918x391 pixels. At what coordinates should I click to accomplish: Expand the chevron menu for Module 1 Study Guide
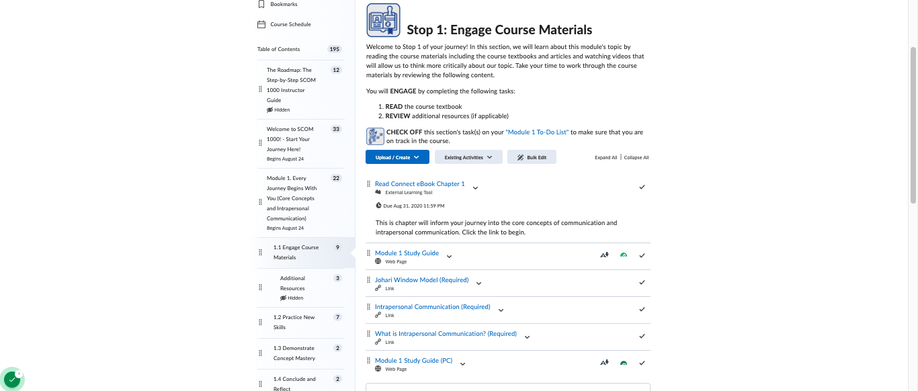click(449, 256)
